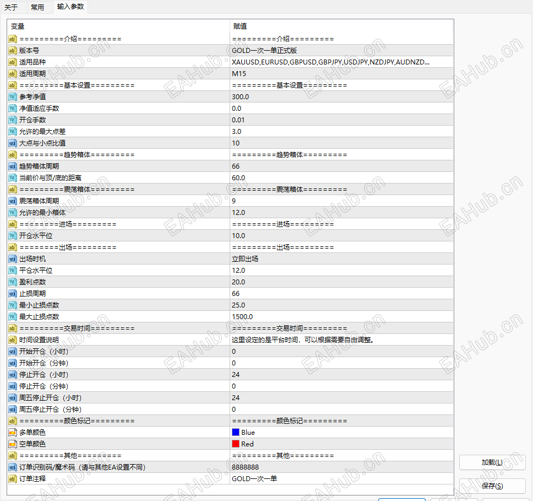Click the Red color swatch for 空单颜色

tap(236, 444)
